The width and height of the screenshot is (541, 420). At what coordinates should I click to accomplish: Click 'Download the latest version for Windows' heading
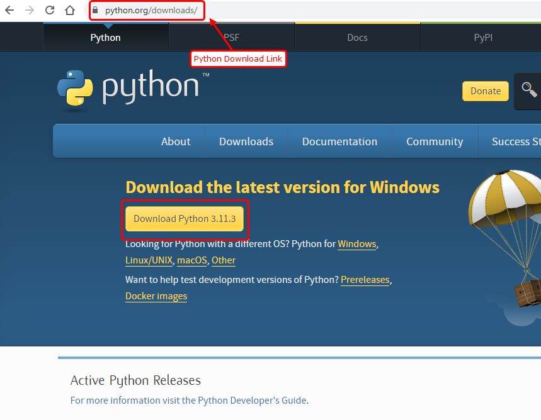tap(282, 187)
